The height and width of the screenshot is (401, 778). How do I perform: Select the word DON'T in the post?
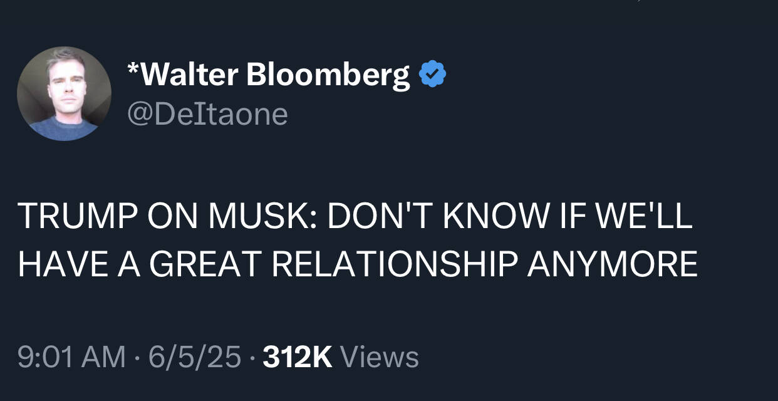pyautogui.click(x=381, y=216)
